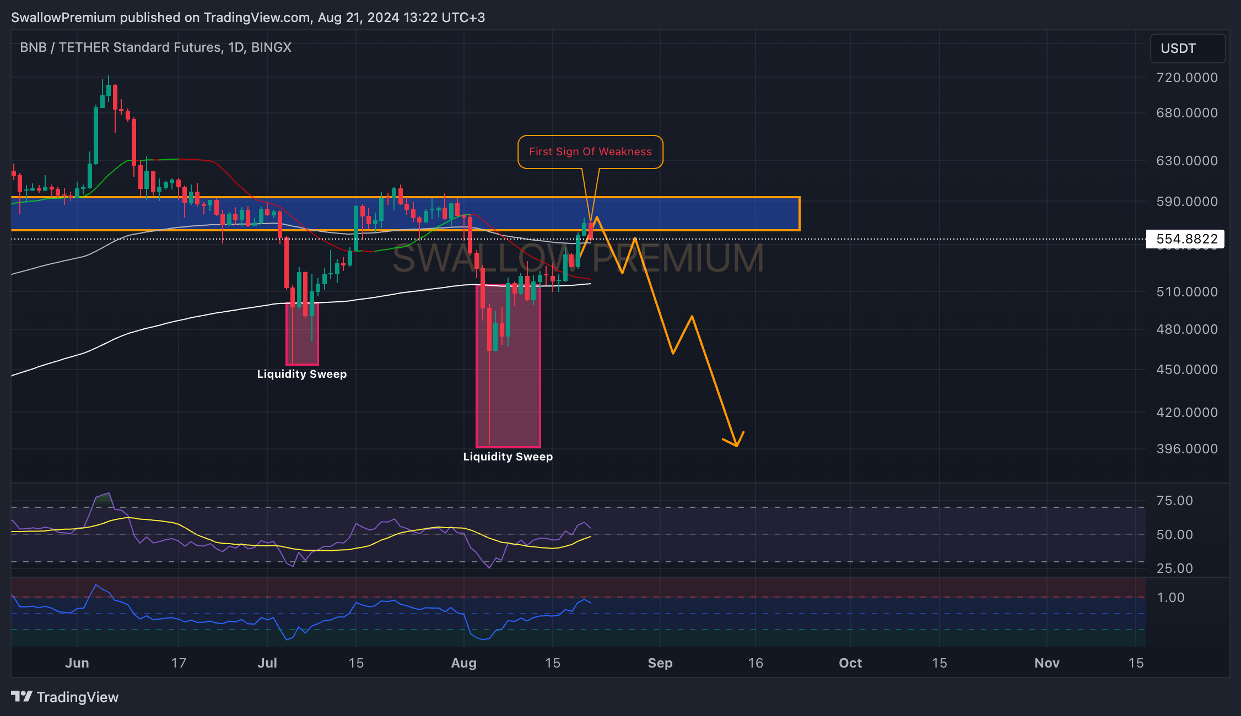The height and width of the screenshot is (716, 1241).
Task: Select the 'First Sign Of Weakness' callout
Action: pyautogui.click(x=590, y=152)
